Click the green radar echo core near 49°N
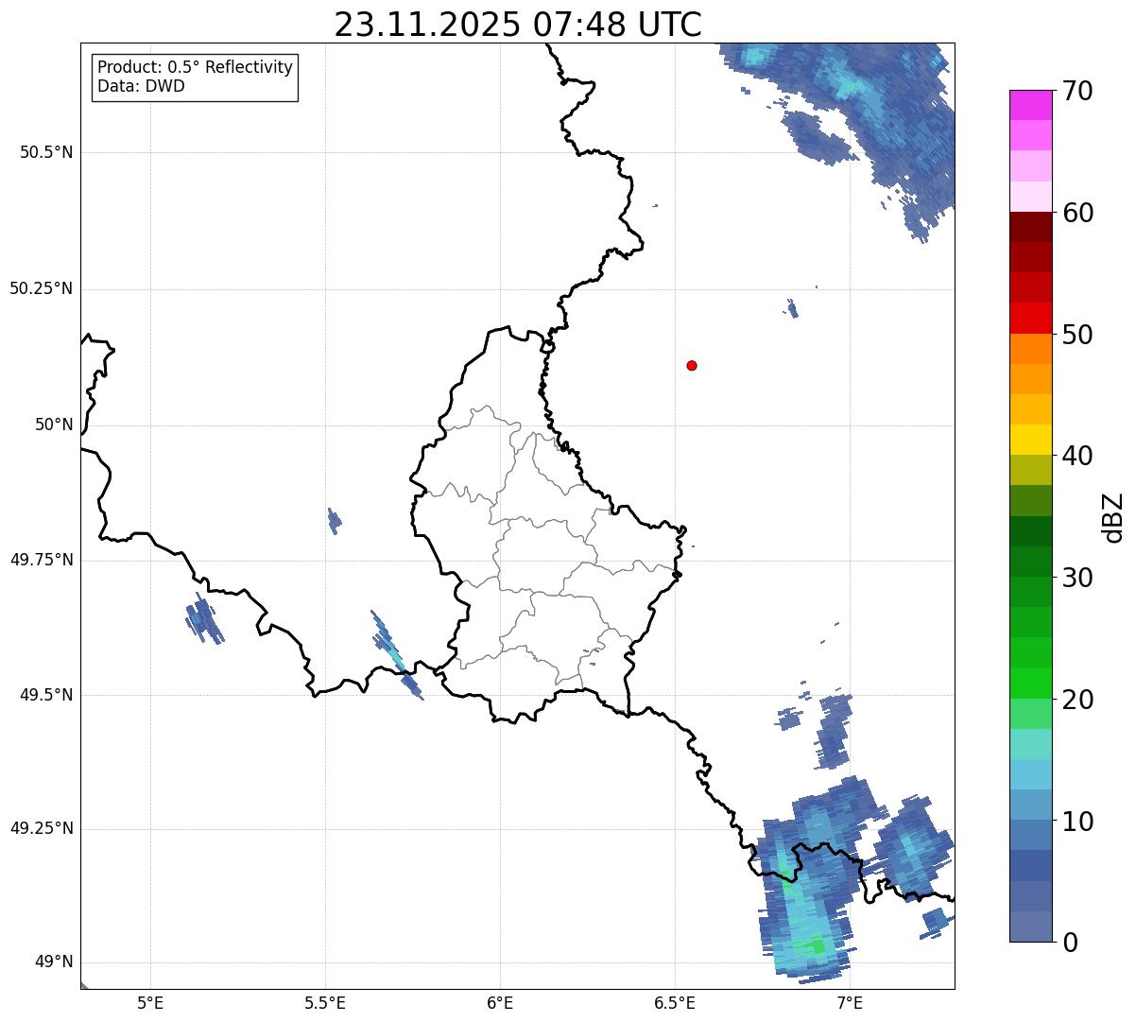The image size is (1136, 1022). pyautogui.click(x=813, y=944)
